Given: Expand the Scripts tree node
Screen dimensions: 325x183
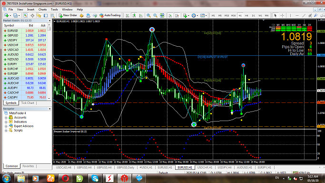Looking at the screenshot, I should pos(6,131).
